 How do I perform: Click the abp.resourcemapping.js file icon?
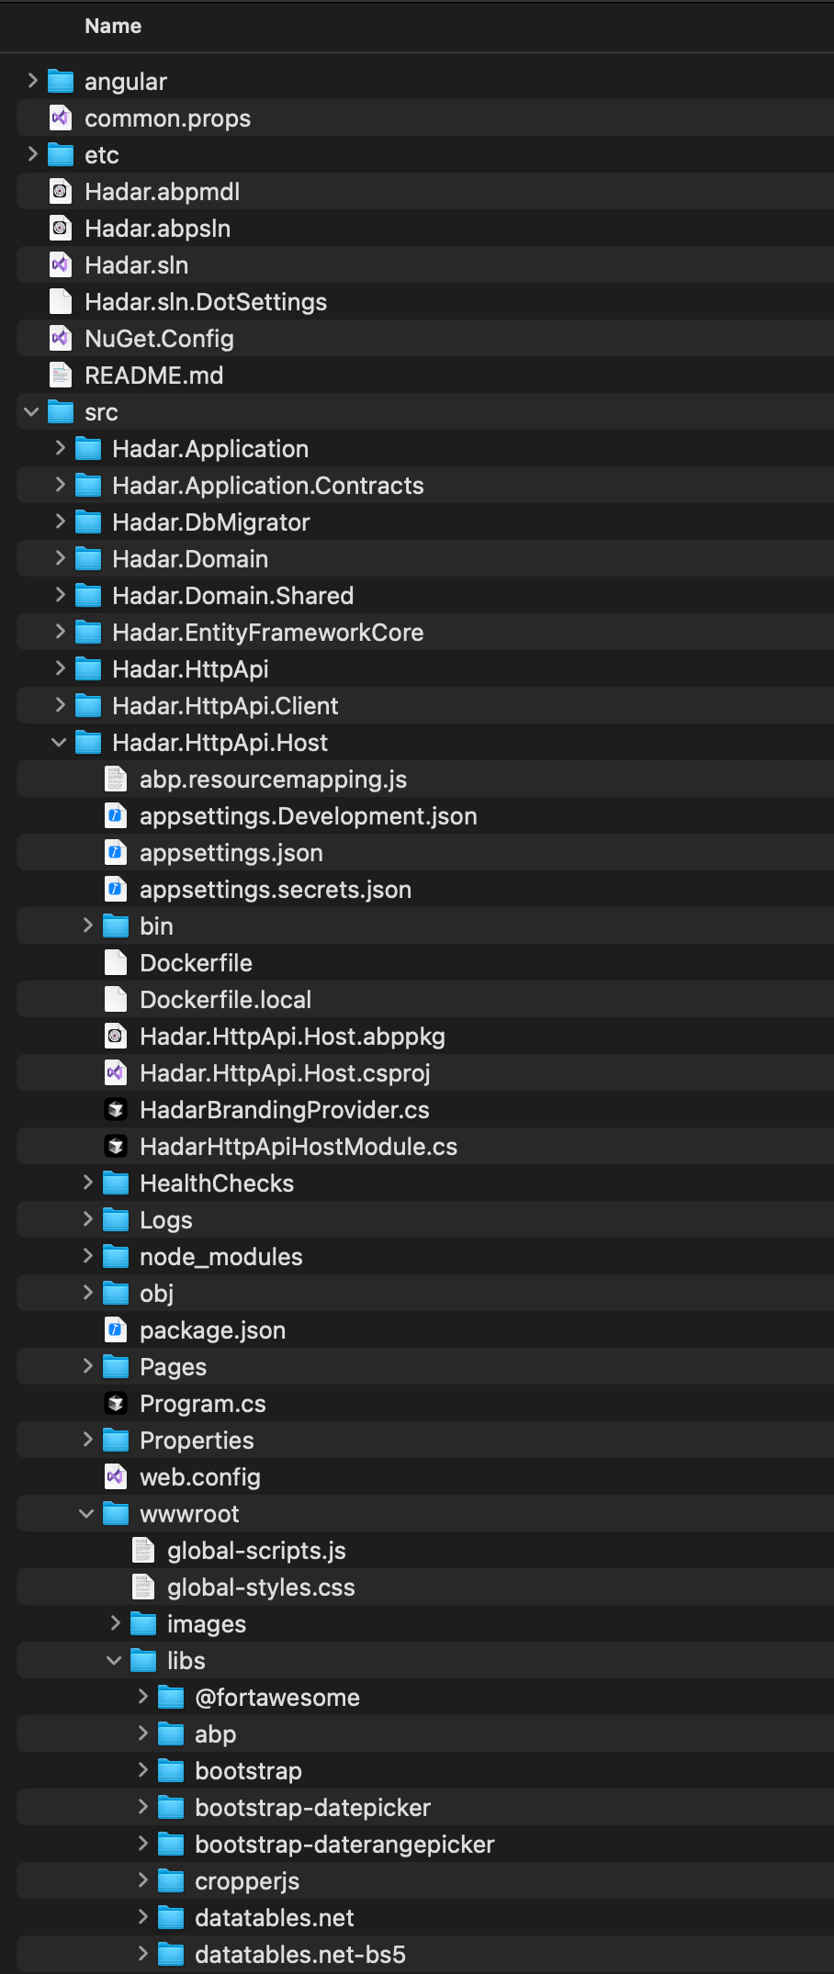tap(116, 779)
